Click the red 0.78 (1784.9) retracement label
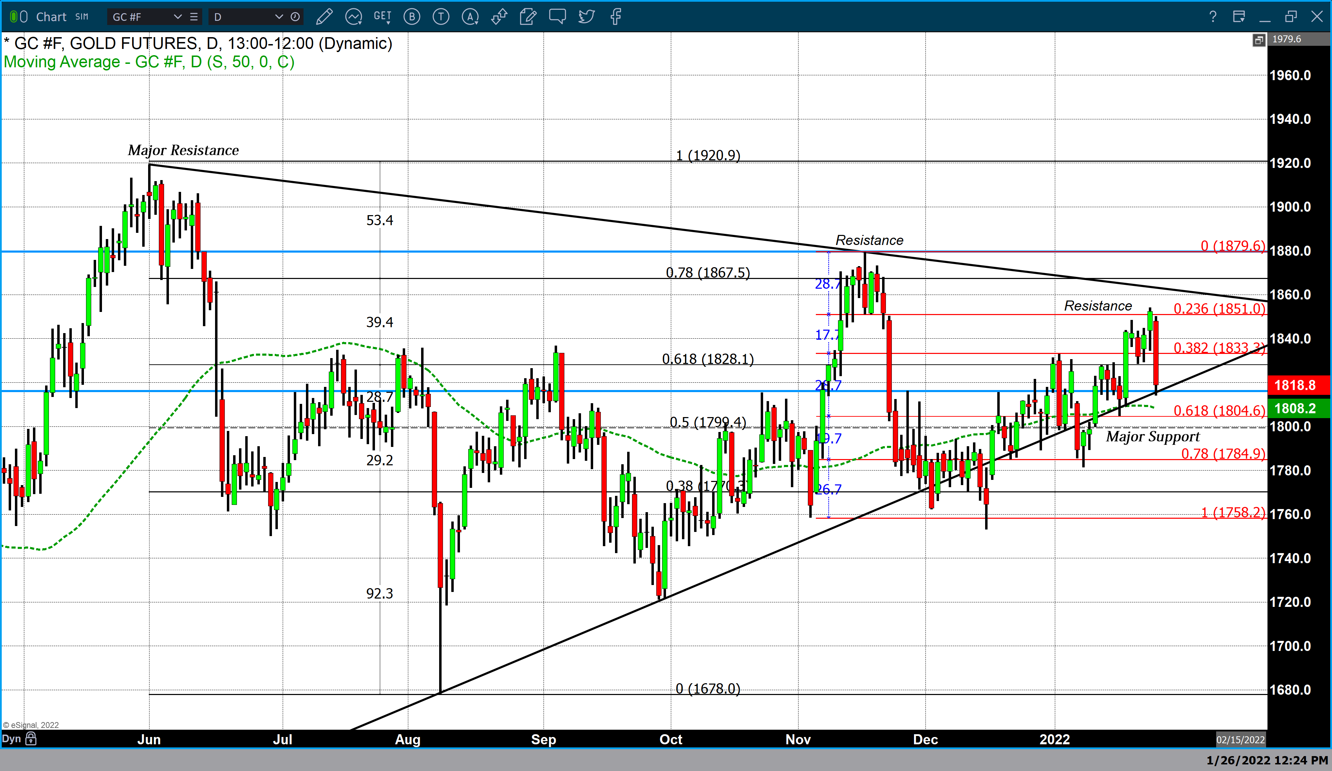The width and height of the screenshot is (1332, 771). click(x=1223, y=454)
